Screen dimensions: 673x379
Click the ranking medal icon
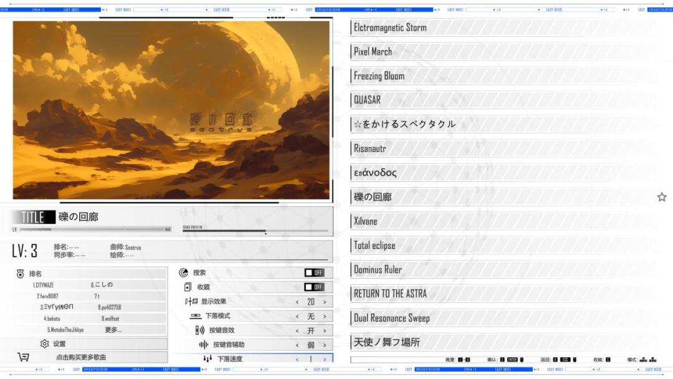pos(20,274)
